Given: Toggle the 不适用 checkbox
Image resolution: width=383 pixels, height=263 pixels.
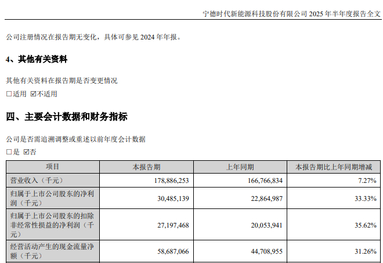Looking at the screenshot, I should [33, 94].
